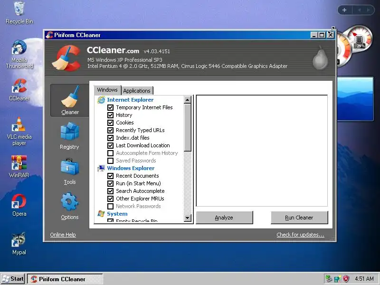Click the plus button on gadget bar
Screen dimensions: 380x285
click(x=344, y=10)
